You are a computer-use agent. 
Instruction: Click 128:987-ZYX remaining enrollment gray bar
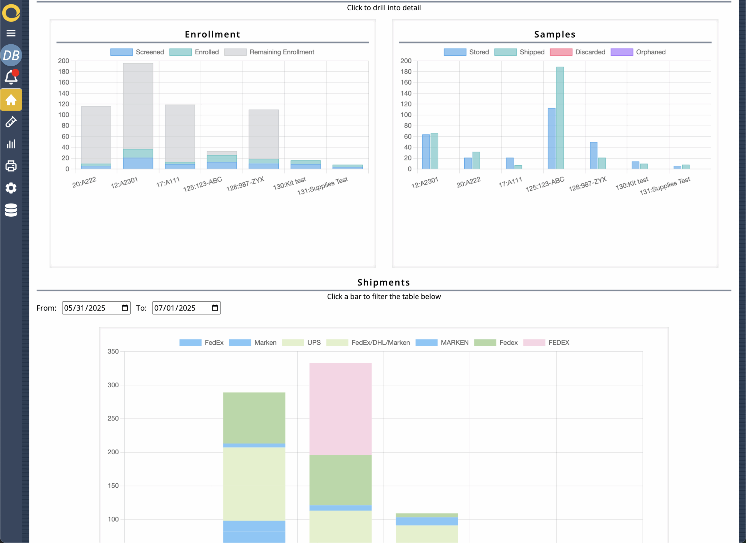pos(263,134)
